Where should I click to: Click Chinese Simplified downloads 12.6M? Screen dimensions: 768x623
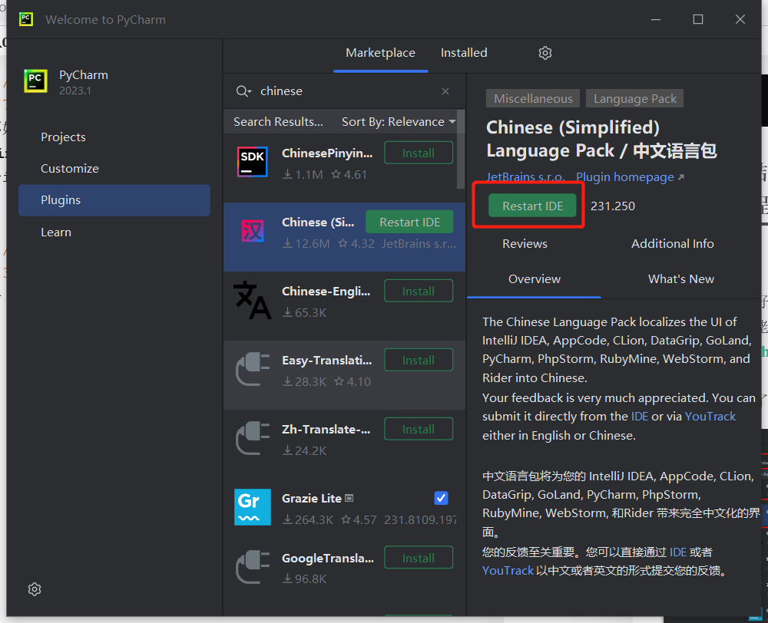306,243
